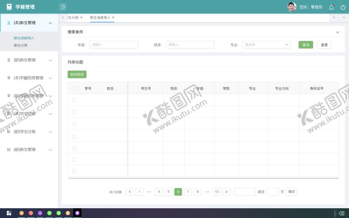Click the (本)新生管理 menu icon
Viewport: 349px width, 218px height.
(x=9, y=23)
